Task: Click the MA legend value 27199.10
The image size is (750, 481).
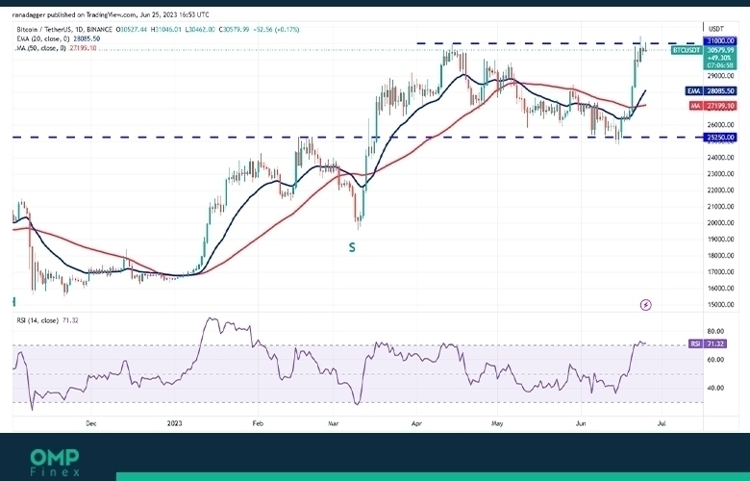Action: coord(83,48)
